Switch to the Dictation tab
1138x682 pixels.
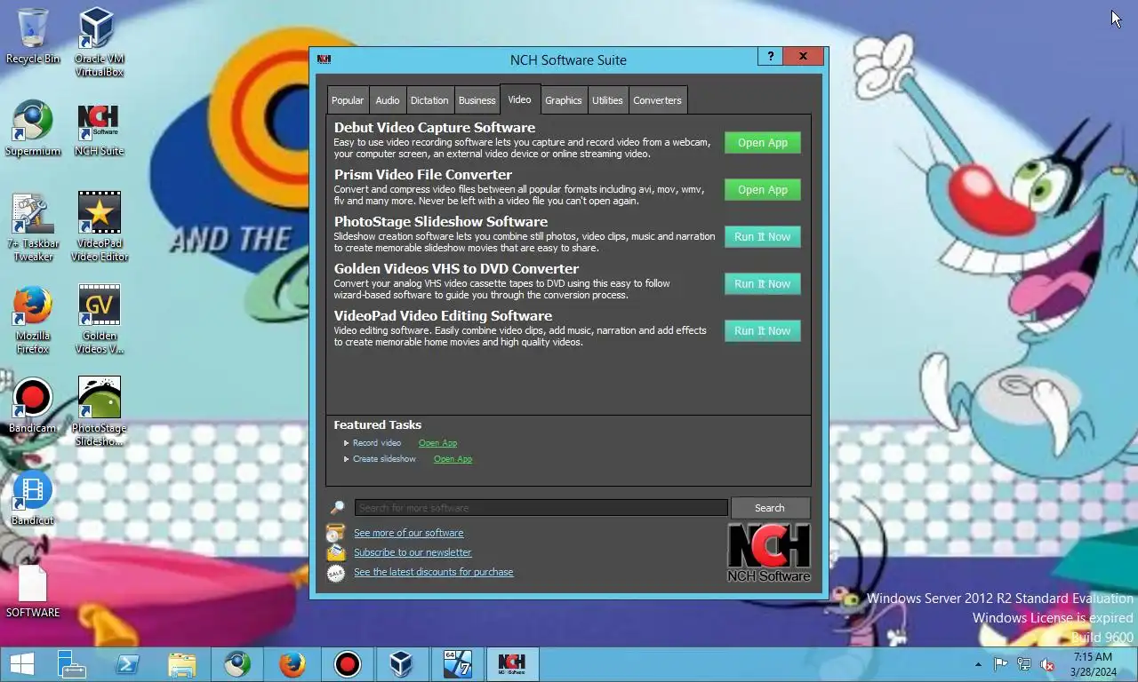click(429, 100)
